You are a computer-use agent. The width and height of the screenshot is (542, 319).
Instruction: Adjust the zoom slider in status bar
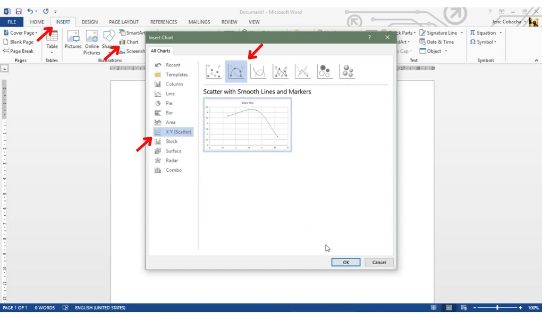click(x=497, y=308)
